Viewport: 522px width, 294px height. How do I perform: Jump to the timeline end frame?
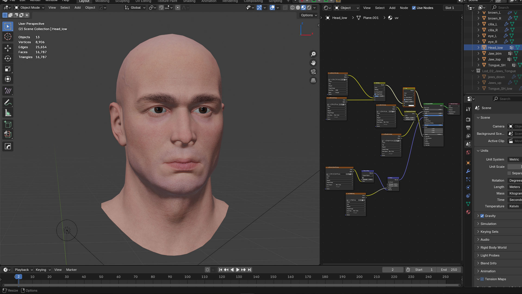250,270
